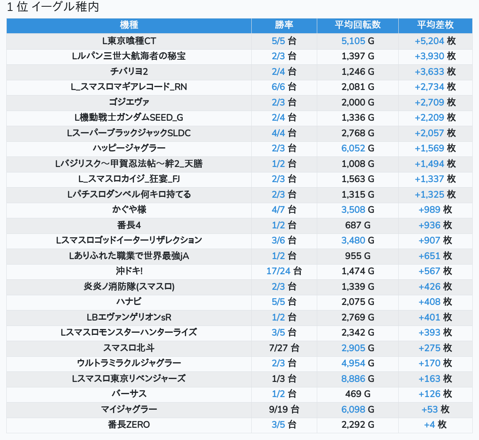
Task: Open the +5,204 difference link
Action: 429,41
